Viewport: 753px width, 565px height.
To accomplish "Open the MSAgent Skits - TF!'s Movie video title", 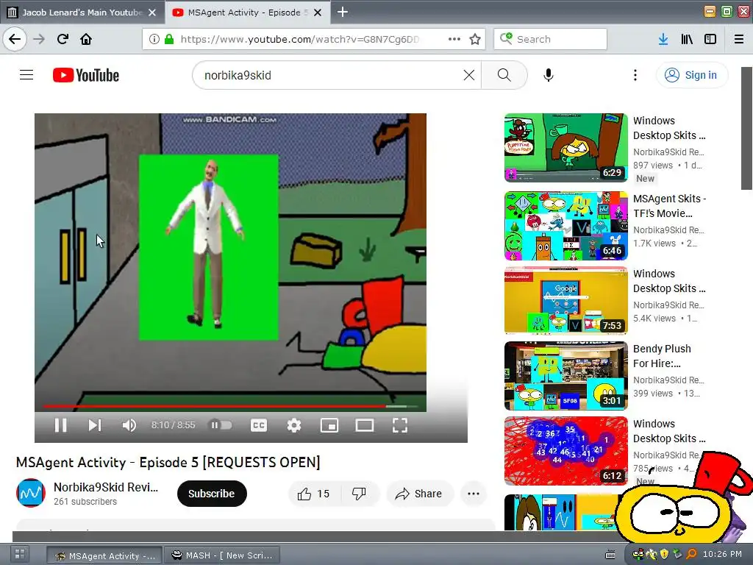I will click(669, 206).
